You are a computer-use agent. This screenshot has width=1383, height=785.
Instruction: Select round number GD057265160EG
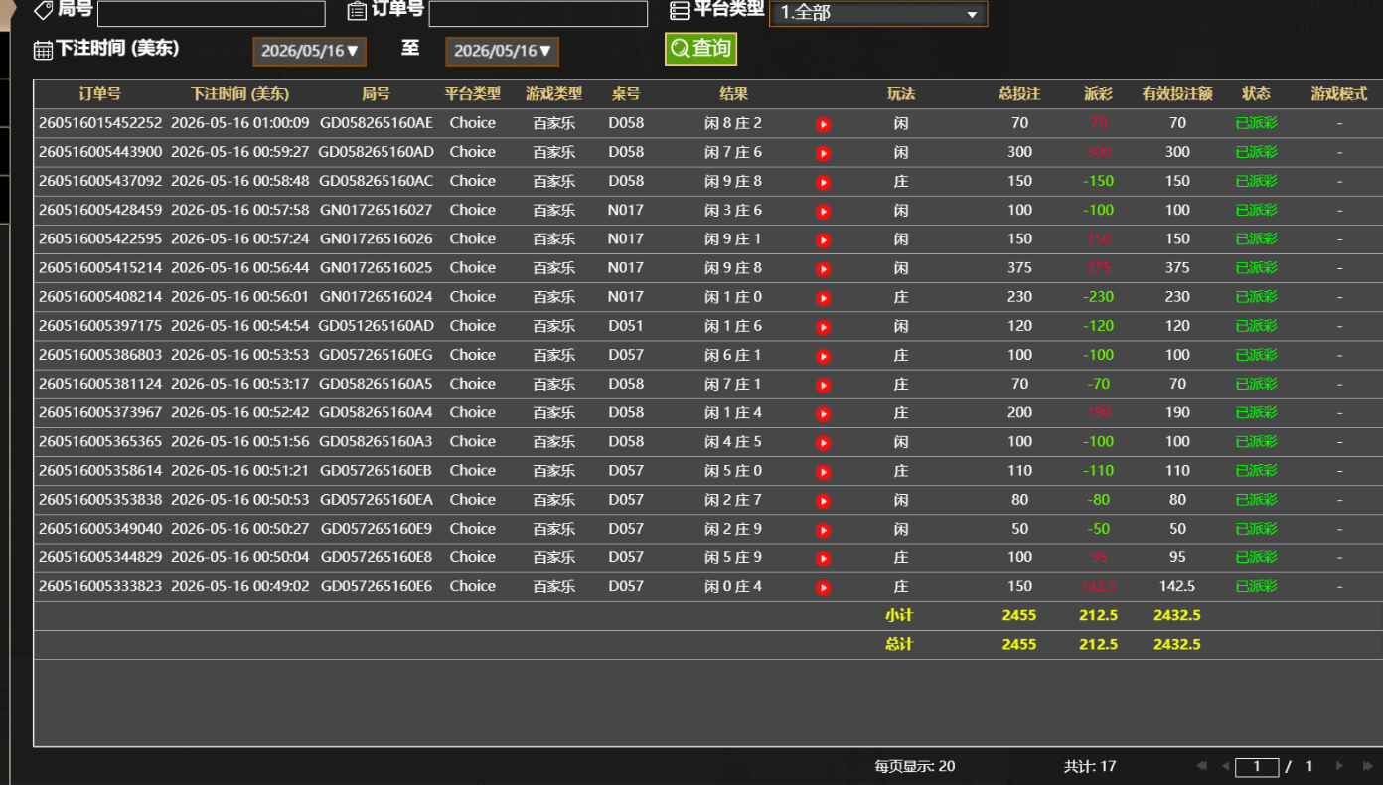pyautogui.click(x=376, y=355)
